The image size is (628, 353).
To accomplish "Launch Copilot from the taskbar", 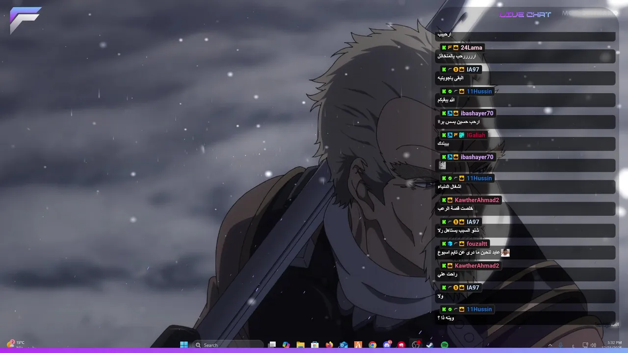I will click(286, 345).
